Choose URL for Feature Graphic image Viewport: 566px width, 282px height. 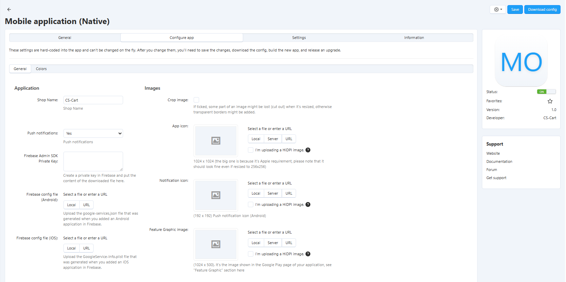pos(289,243)
